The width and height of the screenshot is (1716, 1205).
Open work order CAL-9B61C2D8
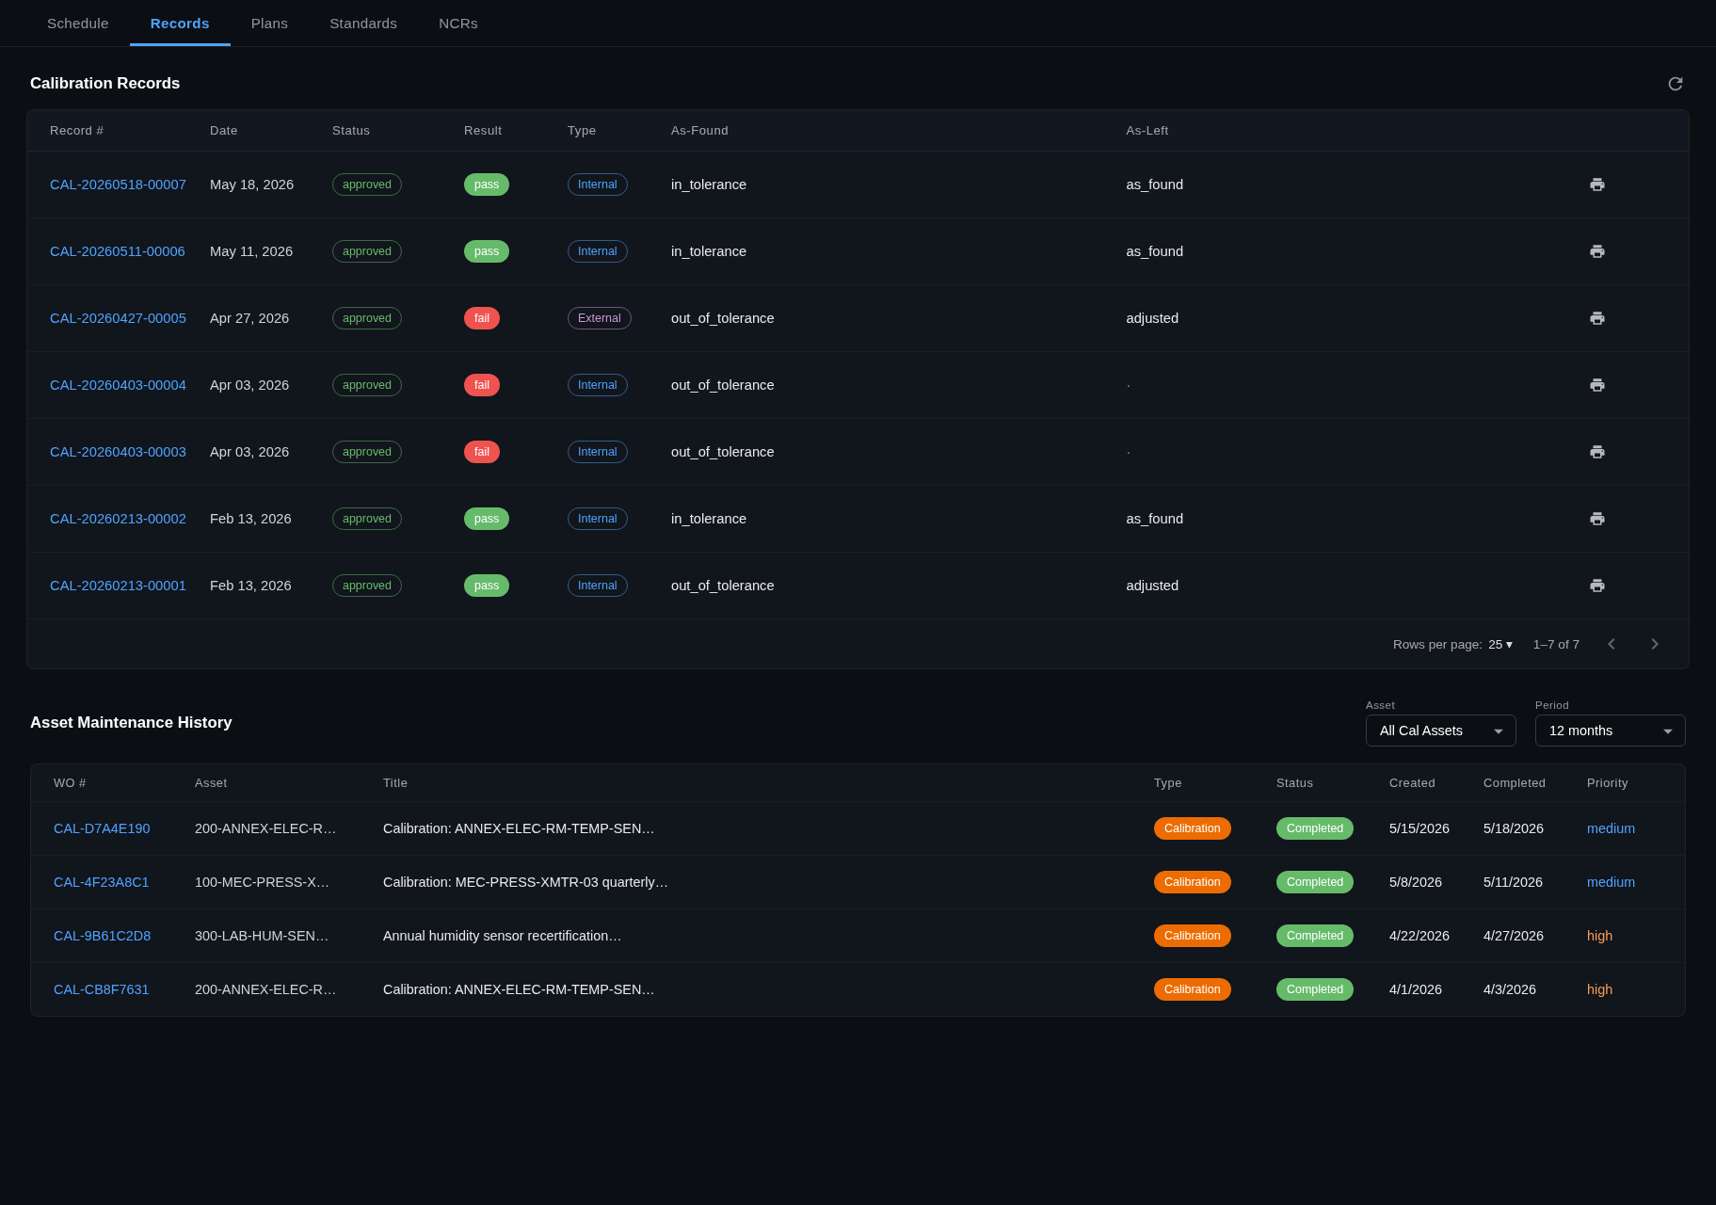[x=102, y=936]
